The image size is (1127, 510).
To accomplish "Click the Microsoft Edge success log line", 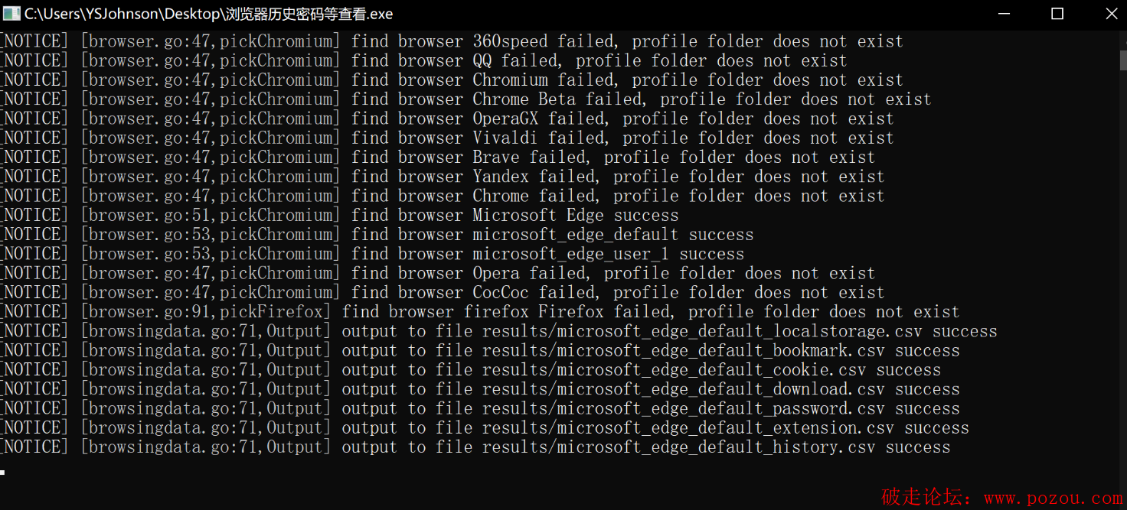I will coord(339,215).
